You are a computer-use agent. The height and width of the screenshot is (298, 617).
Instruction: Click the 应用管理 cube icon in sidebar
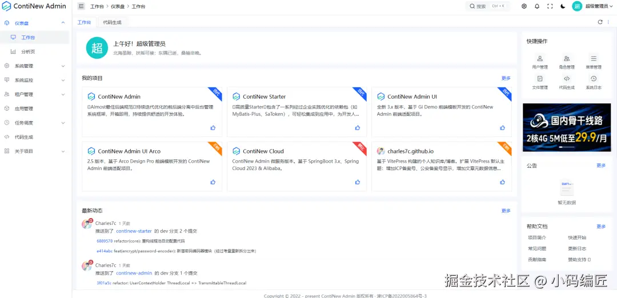coord(7,108)
